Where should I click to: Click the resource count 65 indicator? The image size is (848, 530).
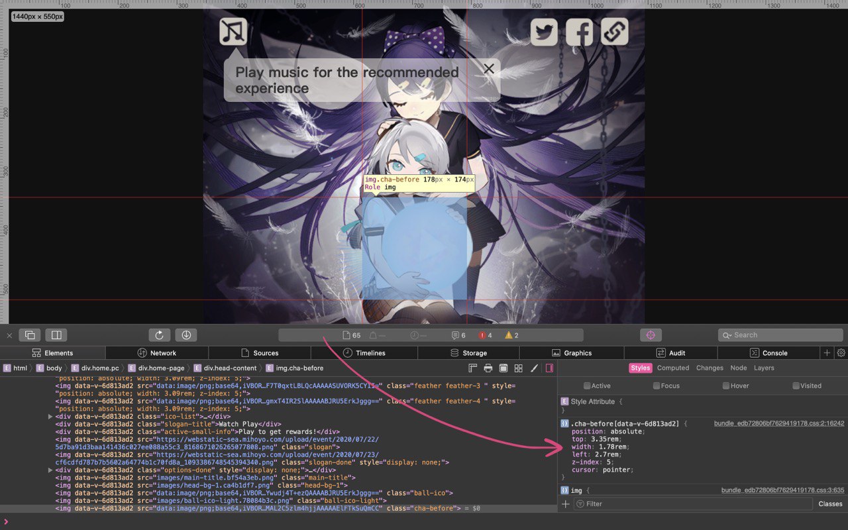(x=352, y=335)
